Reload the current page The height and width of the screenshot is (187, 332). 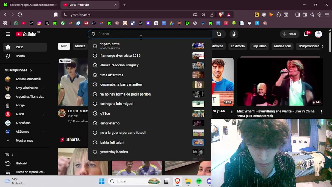click(x=20, y=15)
